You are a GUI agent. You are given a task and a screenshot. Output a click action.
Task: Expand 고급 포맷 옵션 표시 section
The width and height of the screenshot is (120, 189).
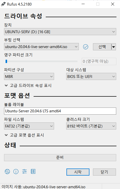coord(24,135)
